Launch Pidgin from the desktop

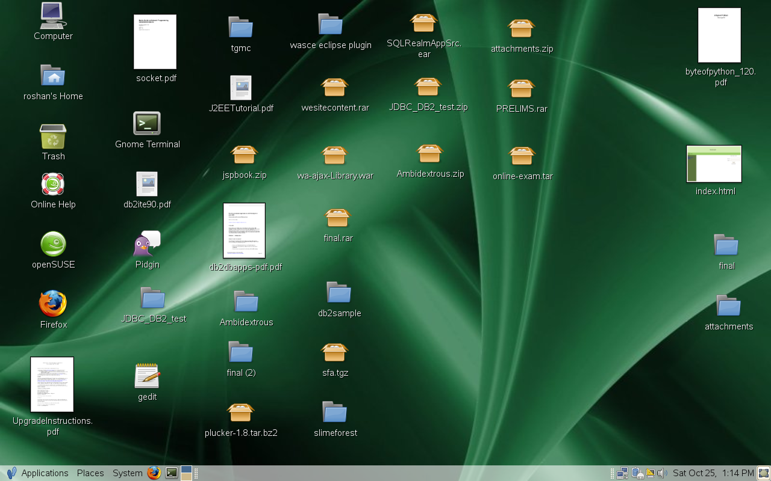147,244
